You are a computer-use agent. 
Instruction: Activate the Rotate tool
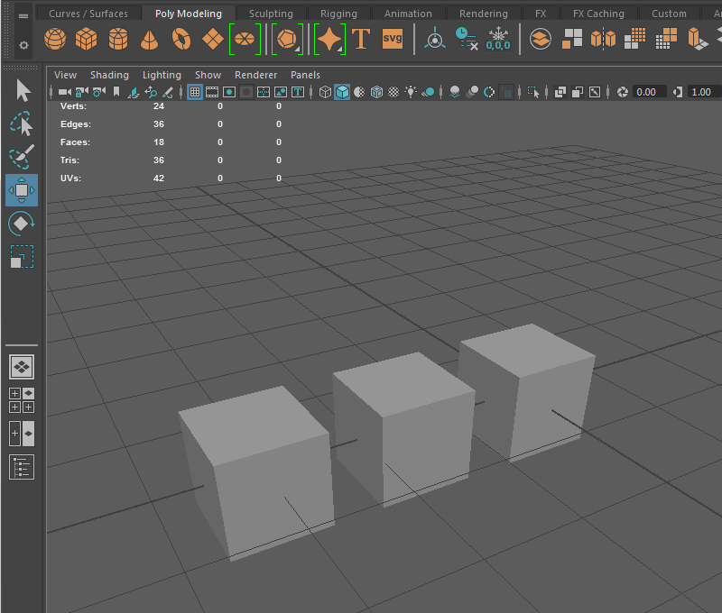pos(22,224)
